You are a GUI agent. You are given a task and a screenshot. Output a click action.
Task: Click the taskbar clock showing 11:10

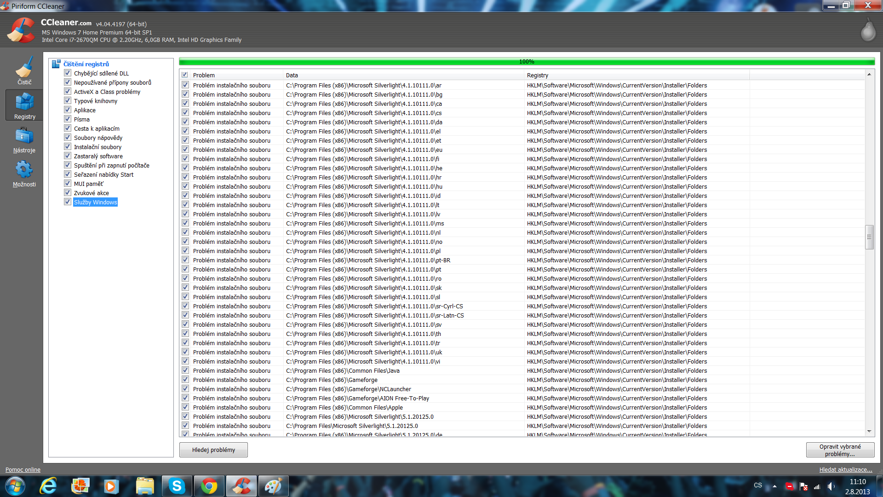857,482
